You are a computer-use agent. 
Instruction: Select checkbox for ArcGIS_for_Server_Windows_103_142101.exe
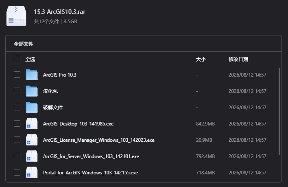17,156
